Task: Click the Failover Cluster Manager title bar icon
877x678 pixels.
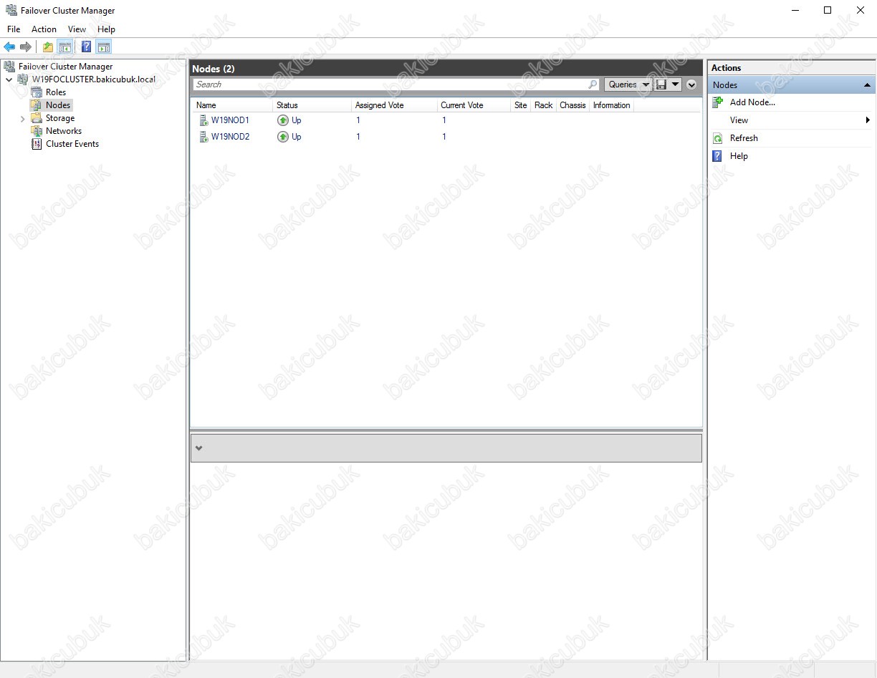Action: click(11, 11)
